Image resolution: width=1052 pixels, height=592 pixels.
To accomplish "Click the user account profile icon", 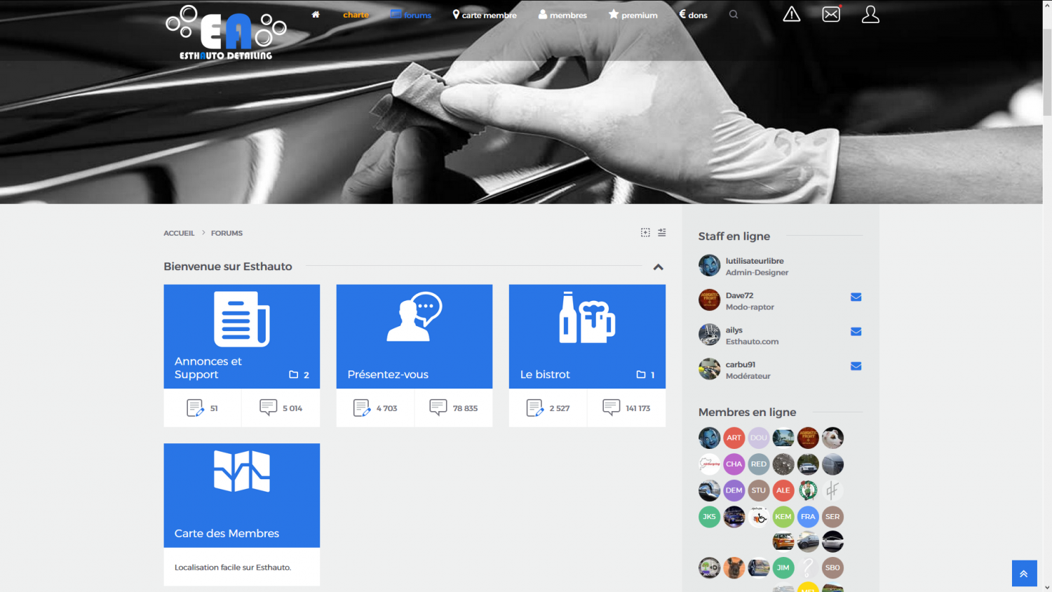I will 870,15.
